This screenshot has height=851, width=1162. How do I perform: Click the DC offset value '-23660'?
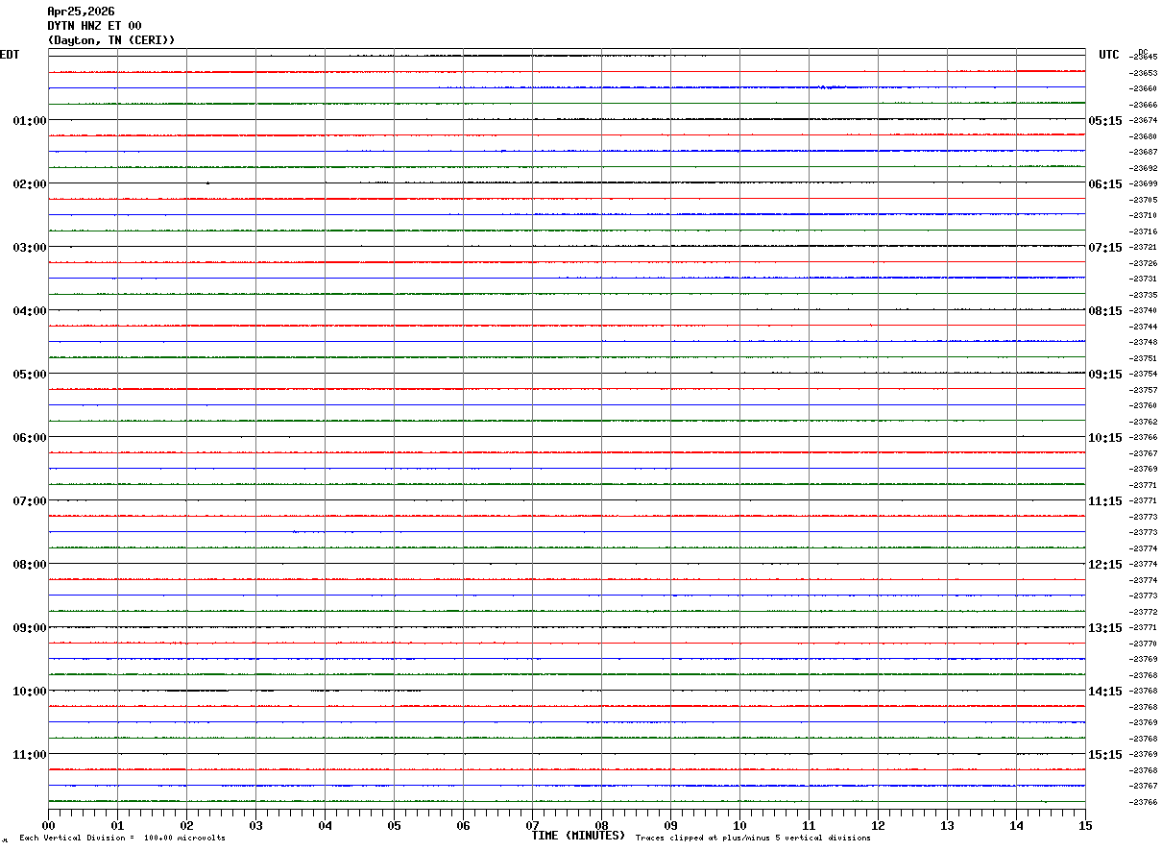1143,88
